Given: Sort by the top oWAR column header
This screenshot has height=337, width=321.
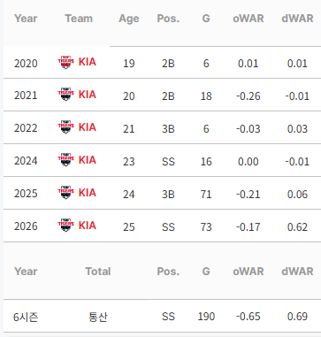Looking at the screenshot, I should 248,19.
